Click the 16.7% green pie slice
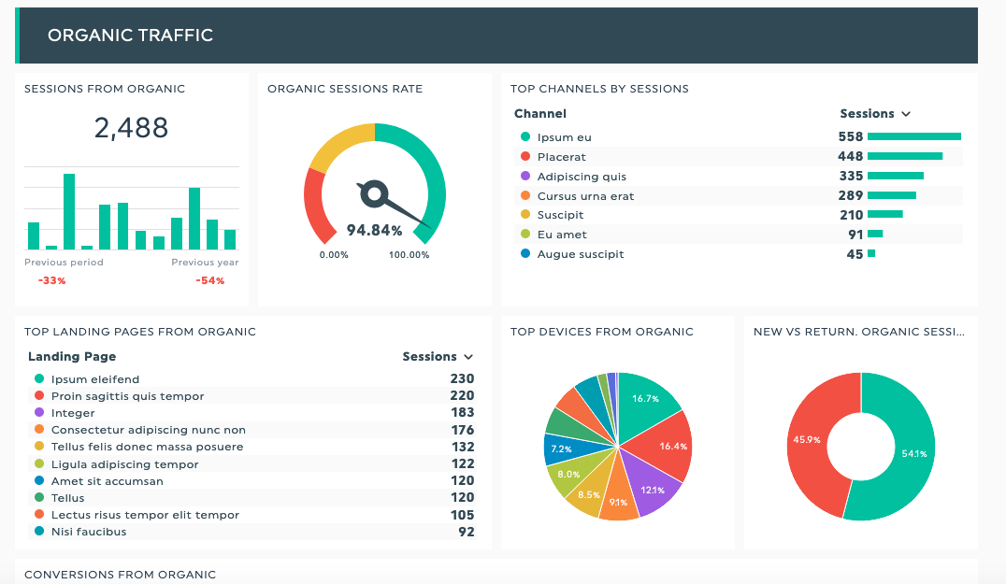 click(x=645, y=403)
